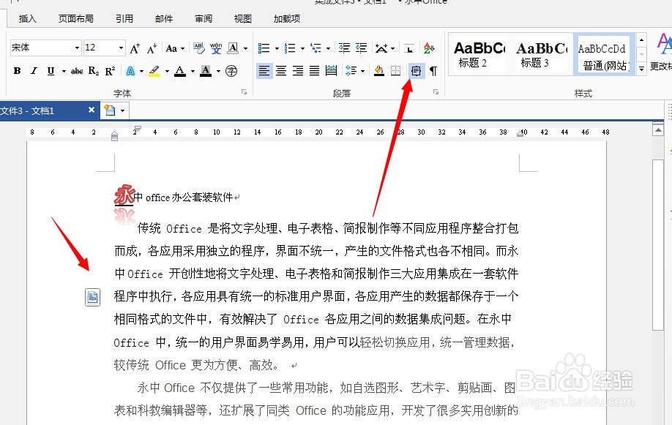
Task: Click the paragraph shading paint bucket icon
Action: [379, 71]
